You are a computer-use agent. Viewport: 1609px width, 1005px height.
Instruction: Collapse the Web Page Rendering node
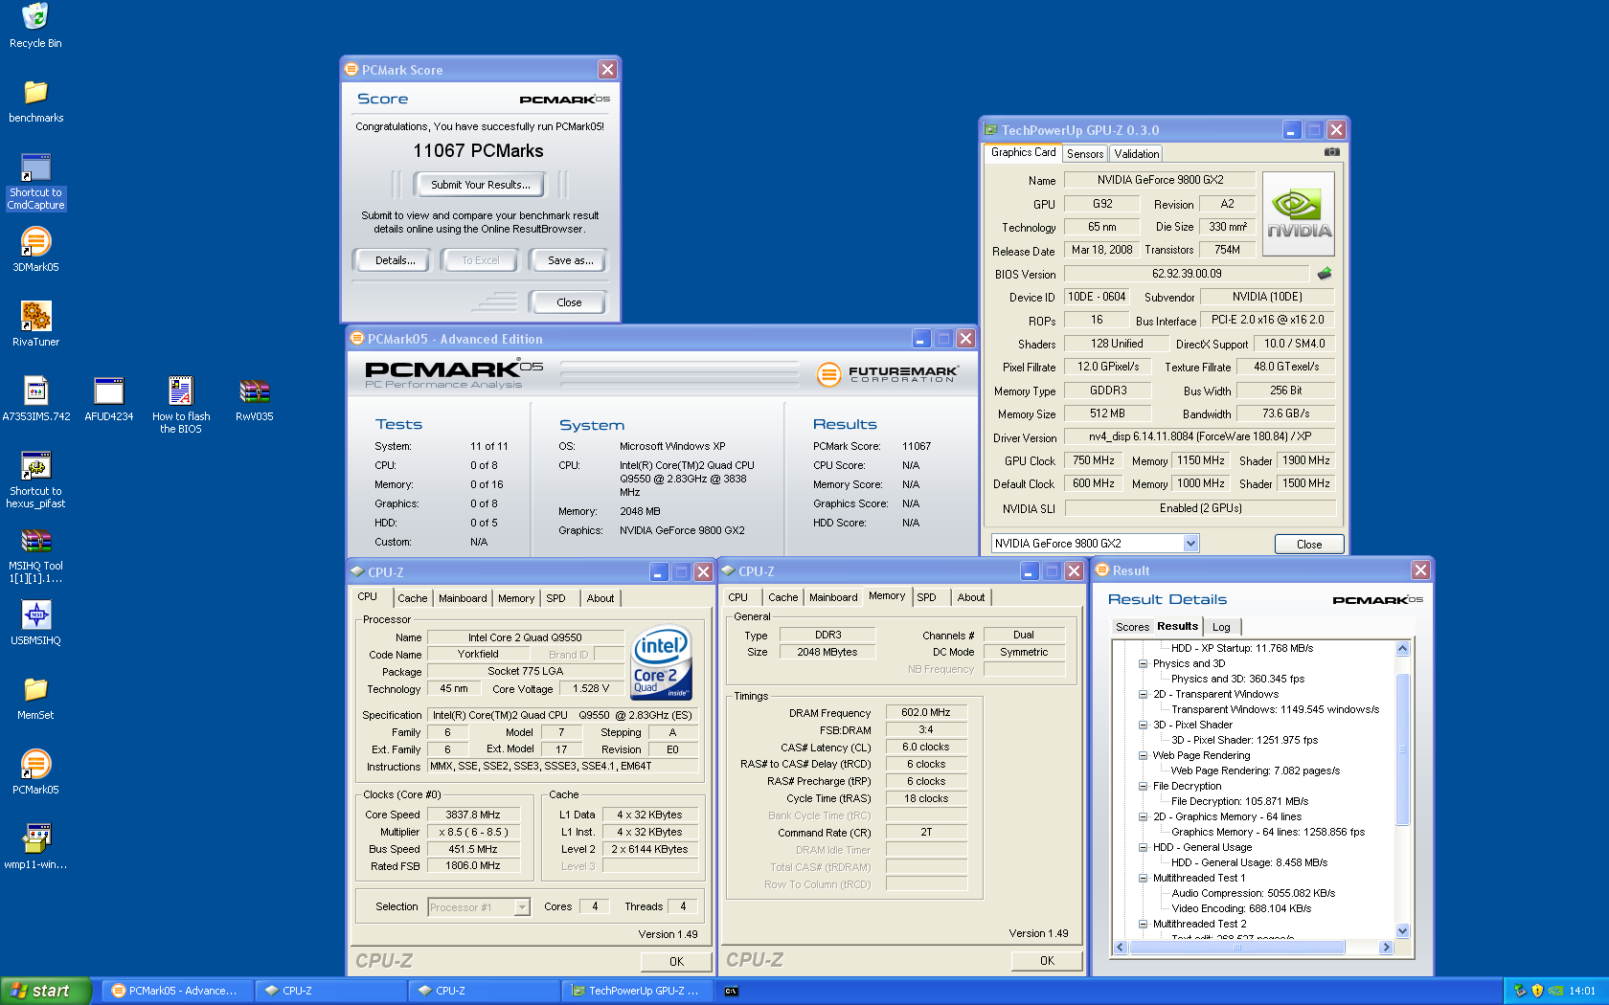pos(1143,755)
